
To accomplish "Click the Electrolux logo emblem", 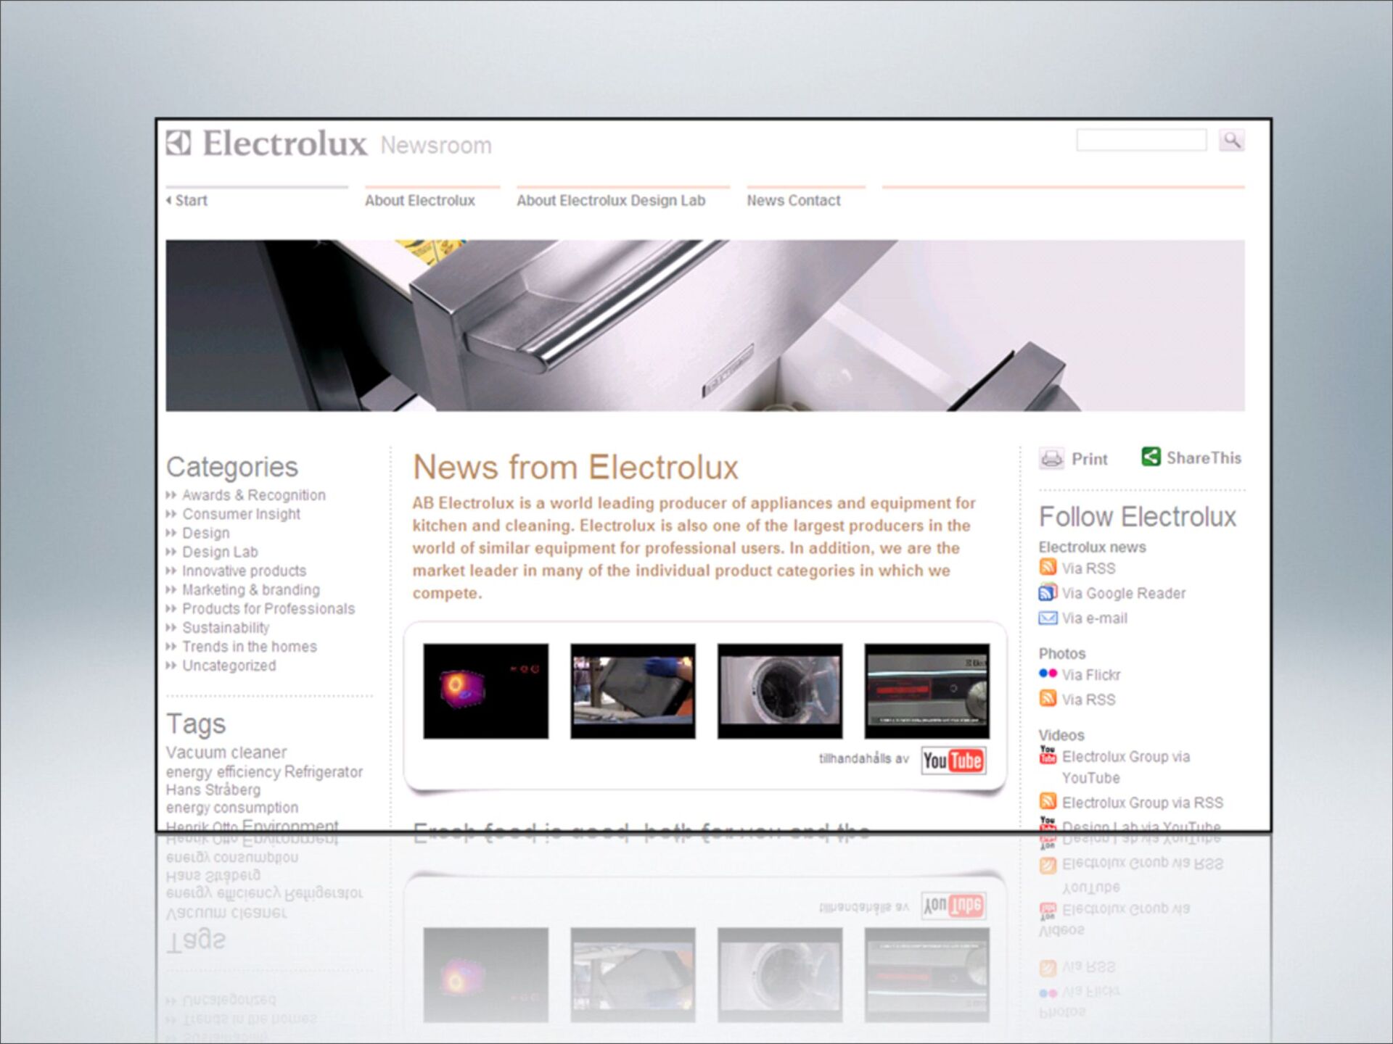I will [x=178, y=143].
